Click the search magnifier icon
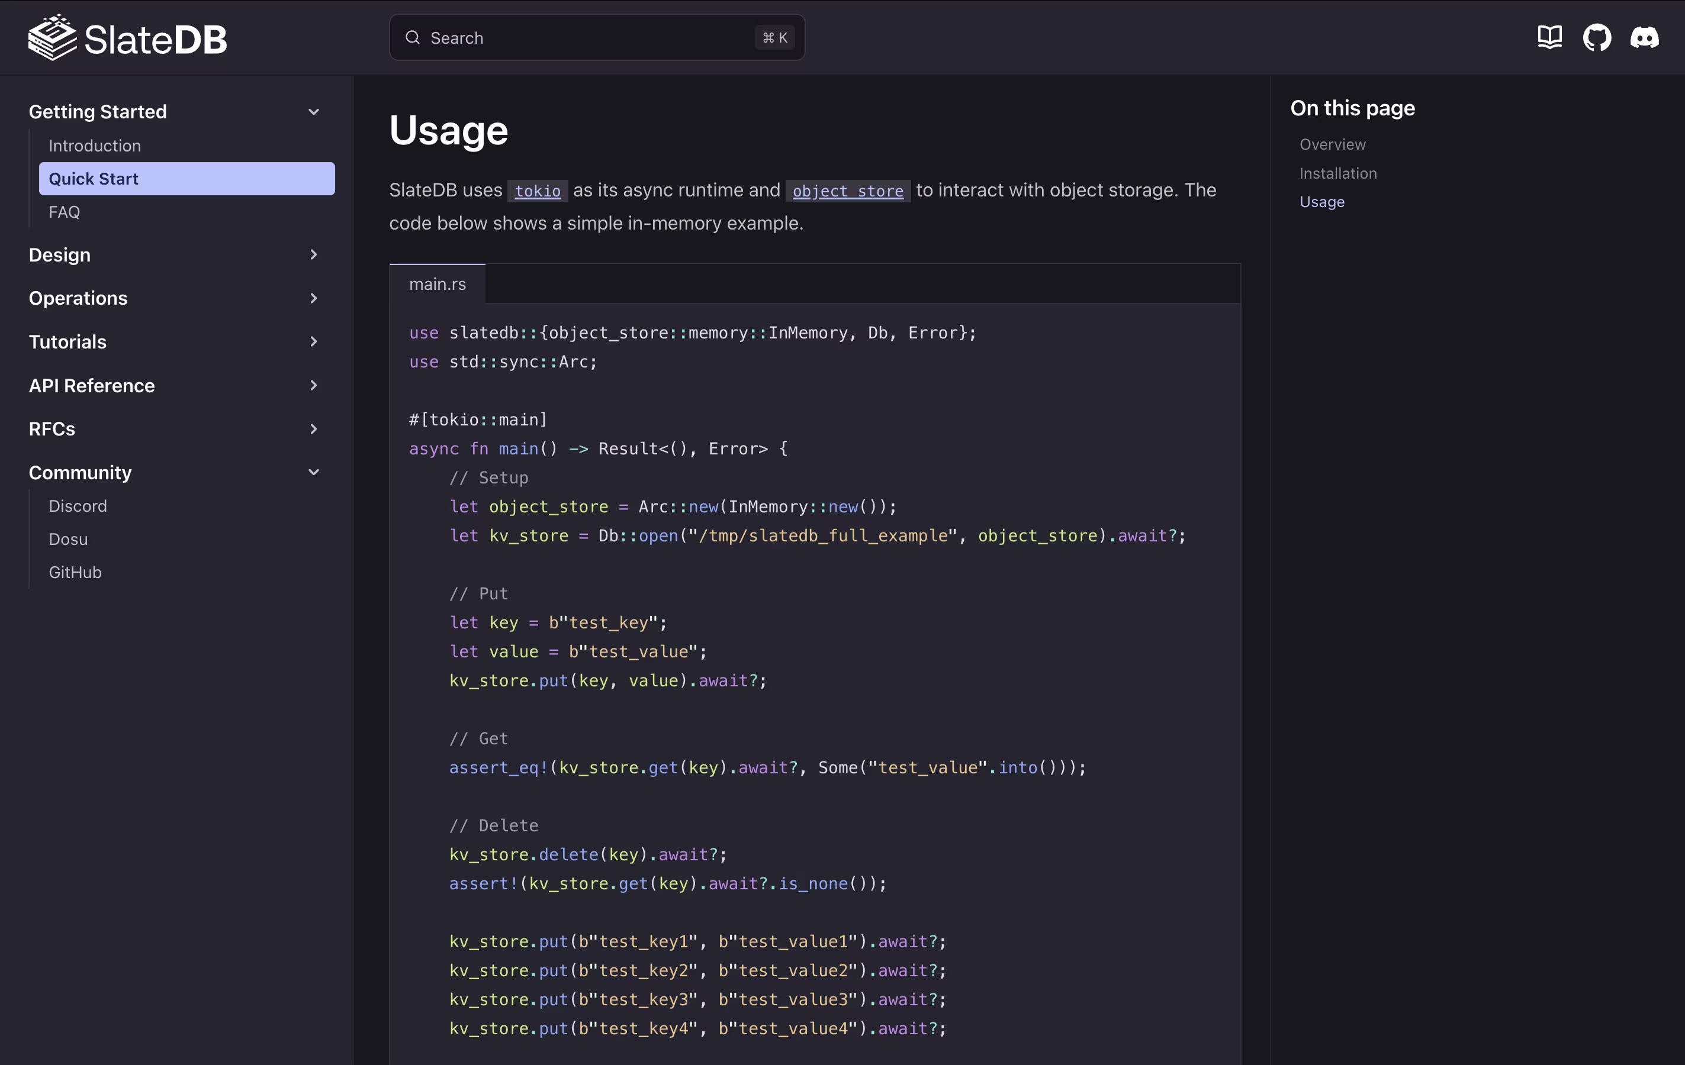This screenshot has width=1685, height=1065. (x=413, y=38)
